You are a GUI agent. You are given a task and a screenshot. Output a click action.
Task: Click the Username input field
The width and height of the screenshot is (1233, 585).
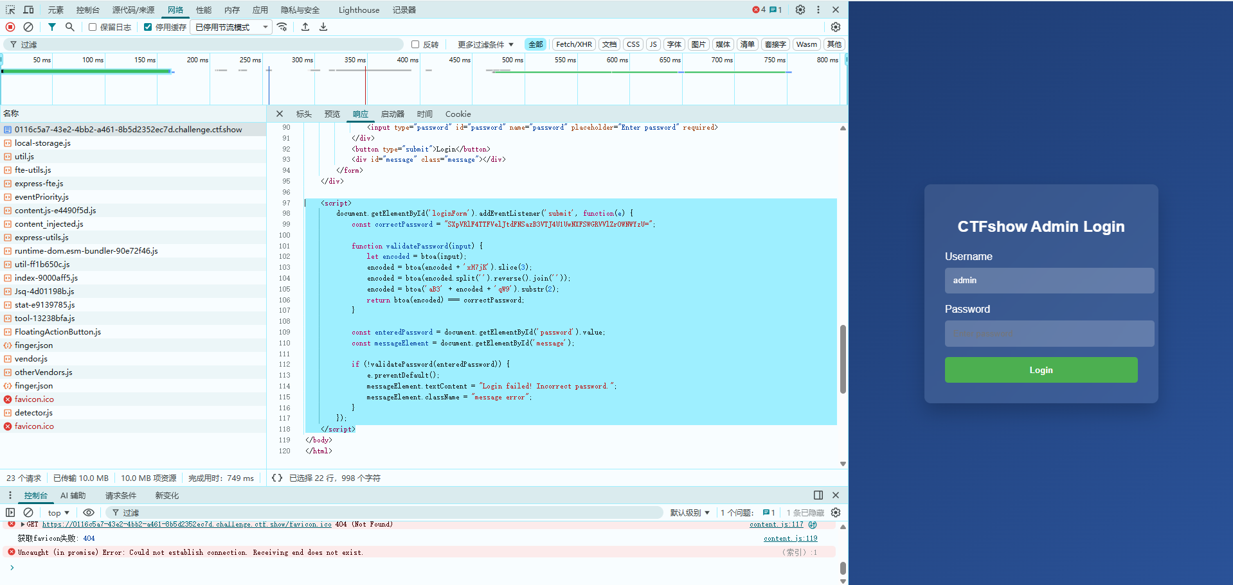tap(1049, 281)
